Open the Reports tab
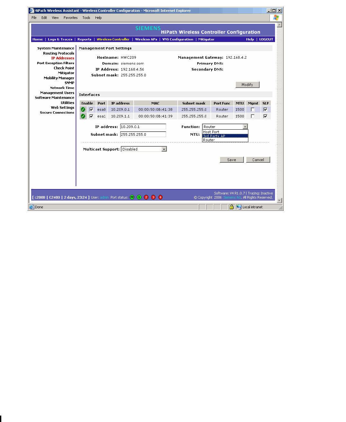Image resolution: width=346 pixels, height=422 pixels. (84, 39)
